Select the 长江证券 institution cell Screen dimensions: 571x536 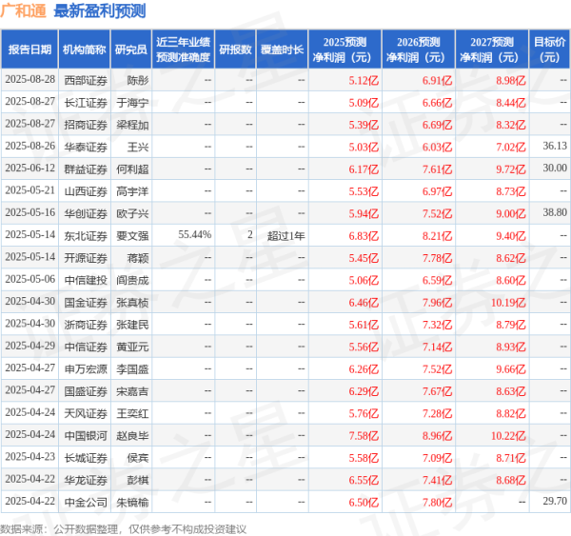[x=86, y=103]
